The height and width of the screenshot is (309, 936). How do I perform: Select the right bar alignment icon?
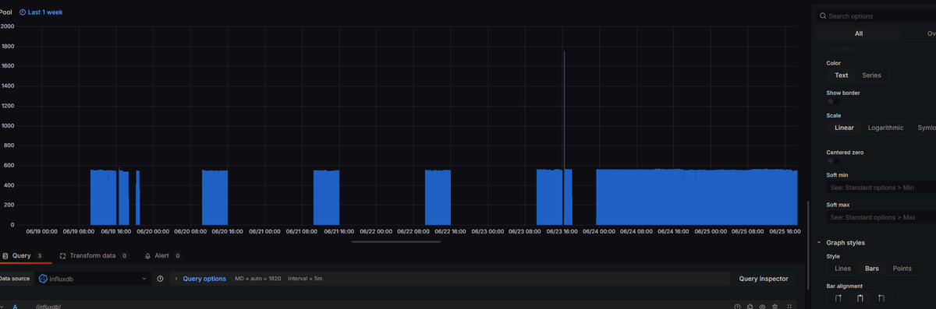point(881,298)
